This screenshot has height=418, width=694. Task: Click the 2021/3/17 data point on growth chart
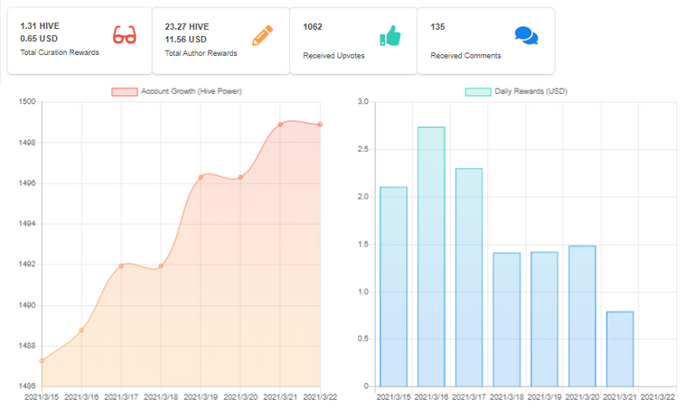121,265
